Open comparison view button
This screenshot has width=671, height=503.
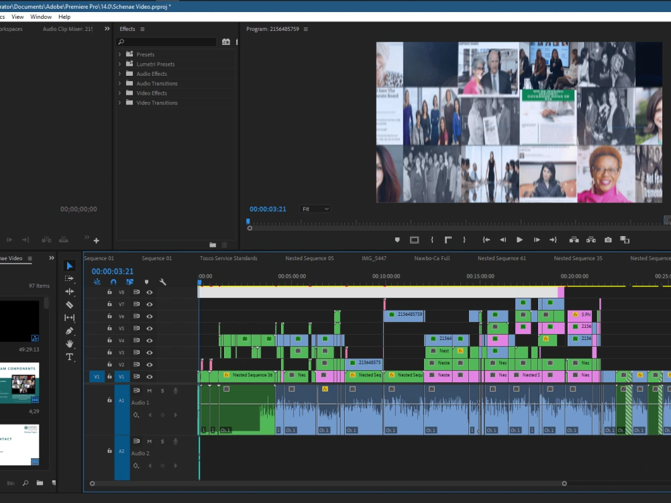[625, 240]
